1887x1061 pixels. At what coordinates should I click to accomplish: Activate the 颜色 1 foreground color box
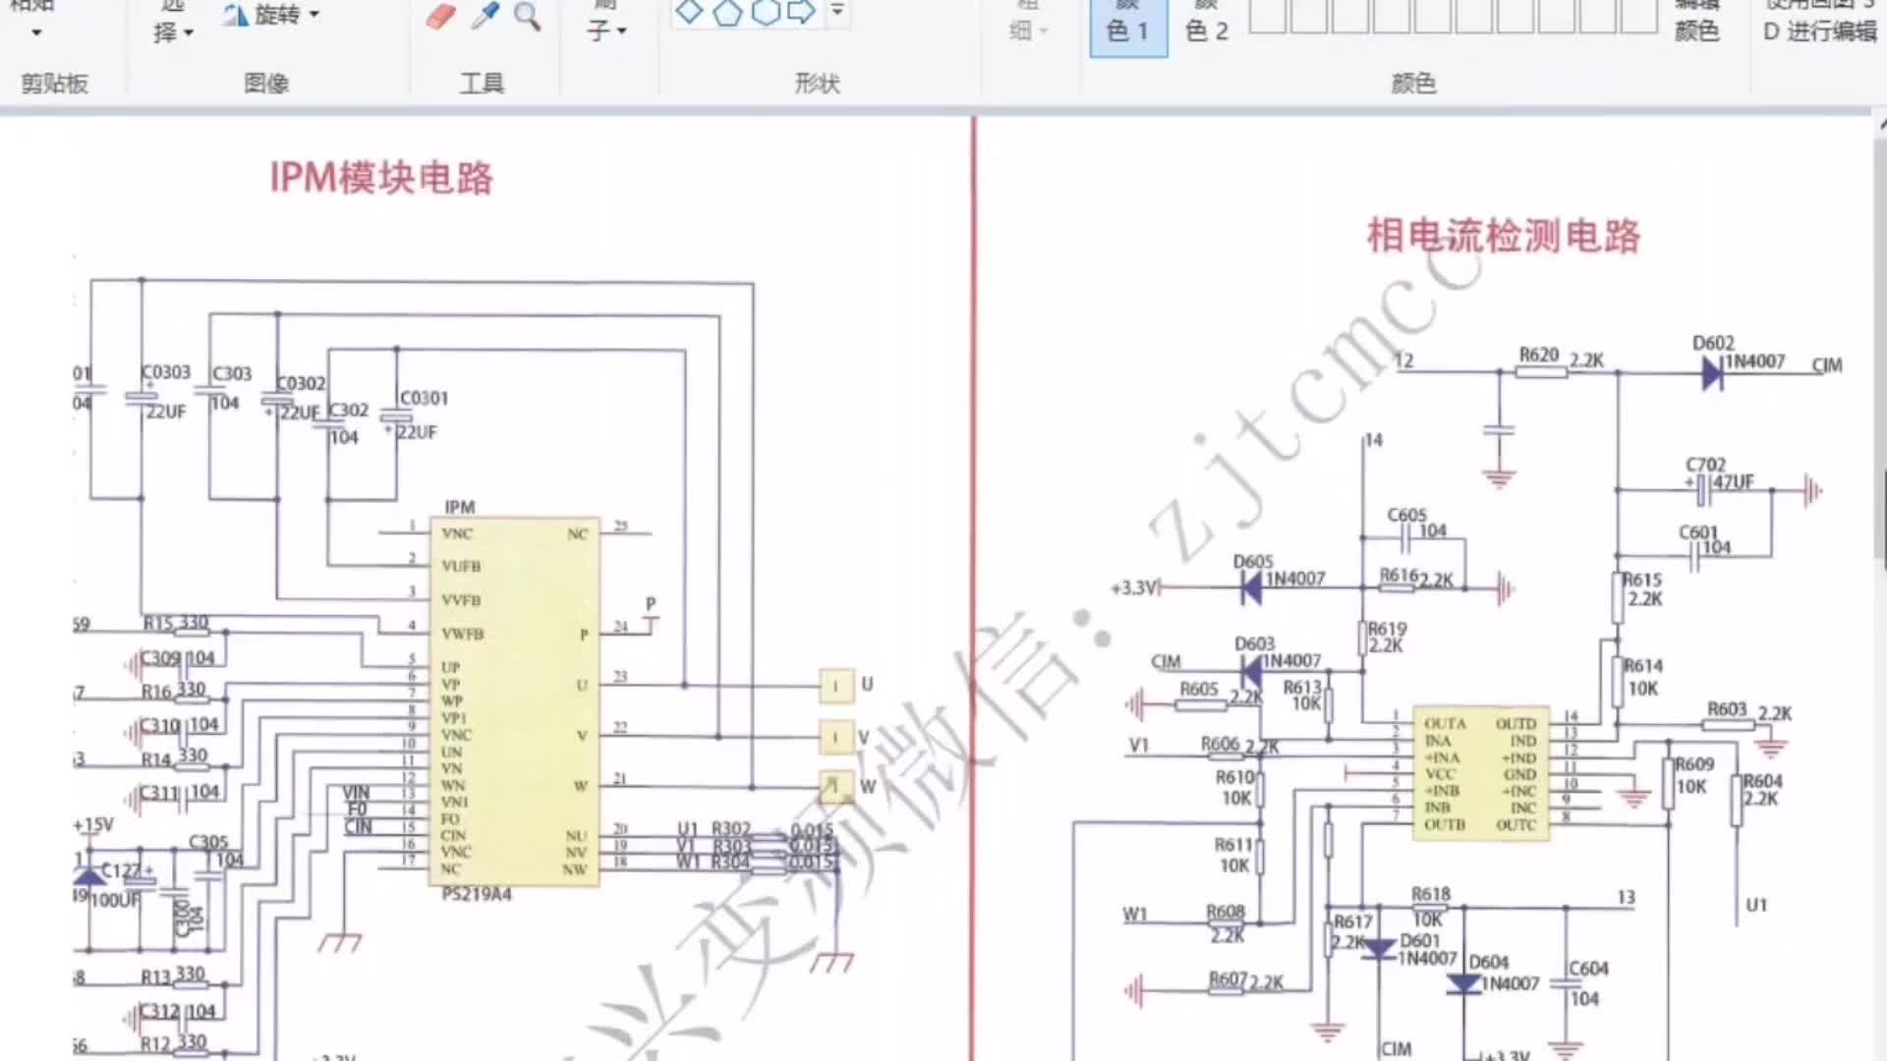(1128, 28)
